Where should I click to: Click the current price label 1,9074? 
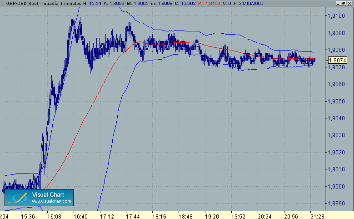tap(337, 61)
